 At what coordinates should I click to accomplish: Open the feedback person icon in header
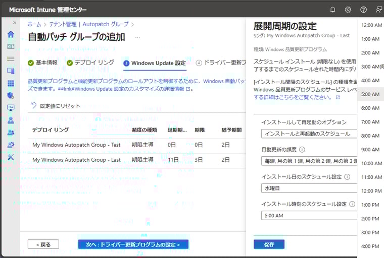378,10
